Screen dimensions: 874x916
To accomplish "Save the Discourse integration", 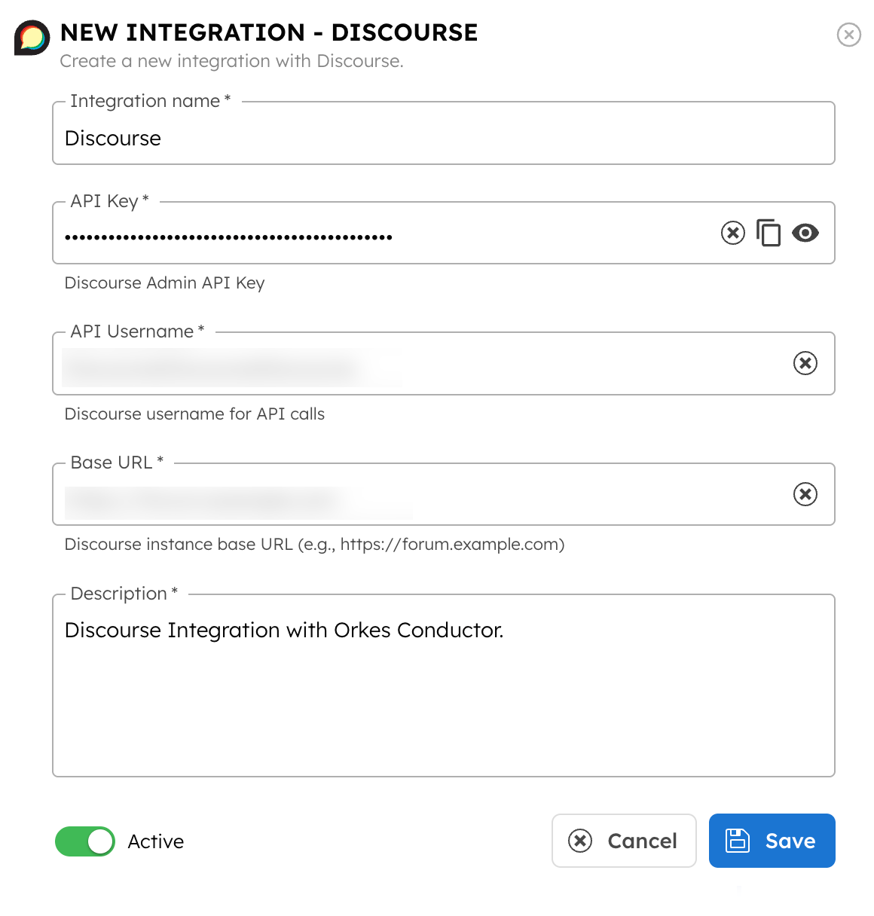I will click(x=772, y=841).
